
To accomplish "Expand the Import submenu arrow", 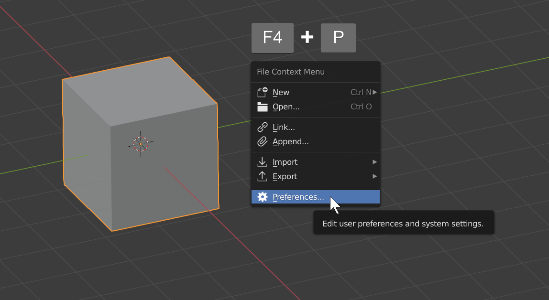I will point(375,162).
